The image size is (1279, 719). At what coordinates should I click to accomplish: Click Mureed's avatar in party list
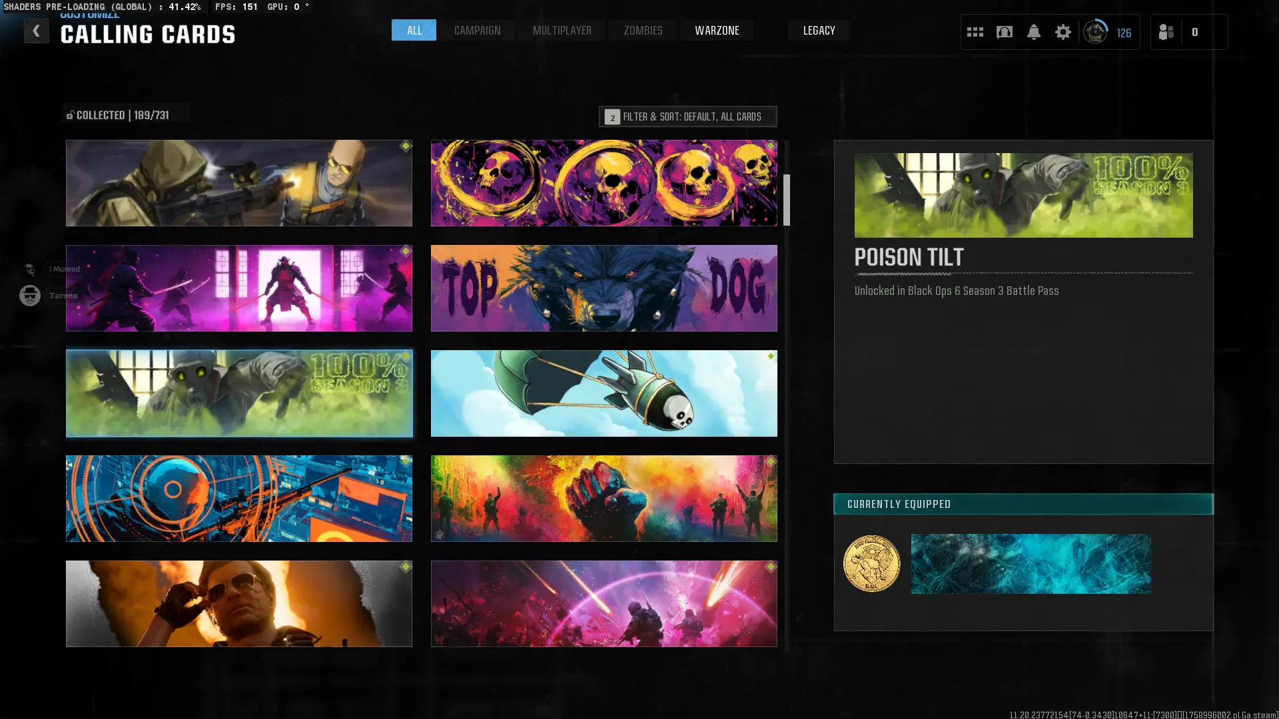click(x=29, y=269)
